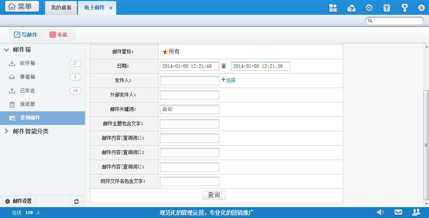Open 收件箱 folder
Viewport: 429px width, 218px height.
(x=28, y=63)
